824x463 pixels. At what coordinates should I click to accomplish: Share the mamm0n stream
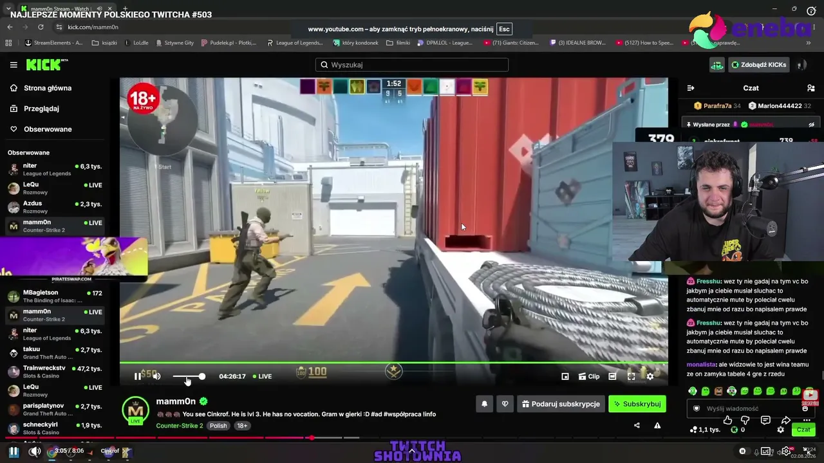tap(637, 425)
